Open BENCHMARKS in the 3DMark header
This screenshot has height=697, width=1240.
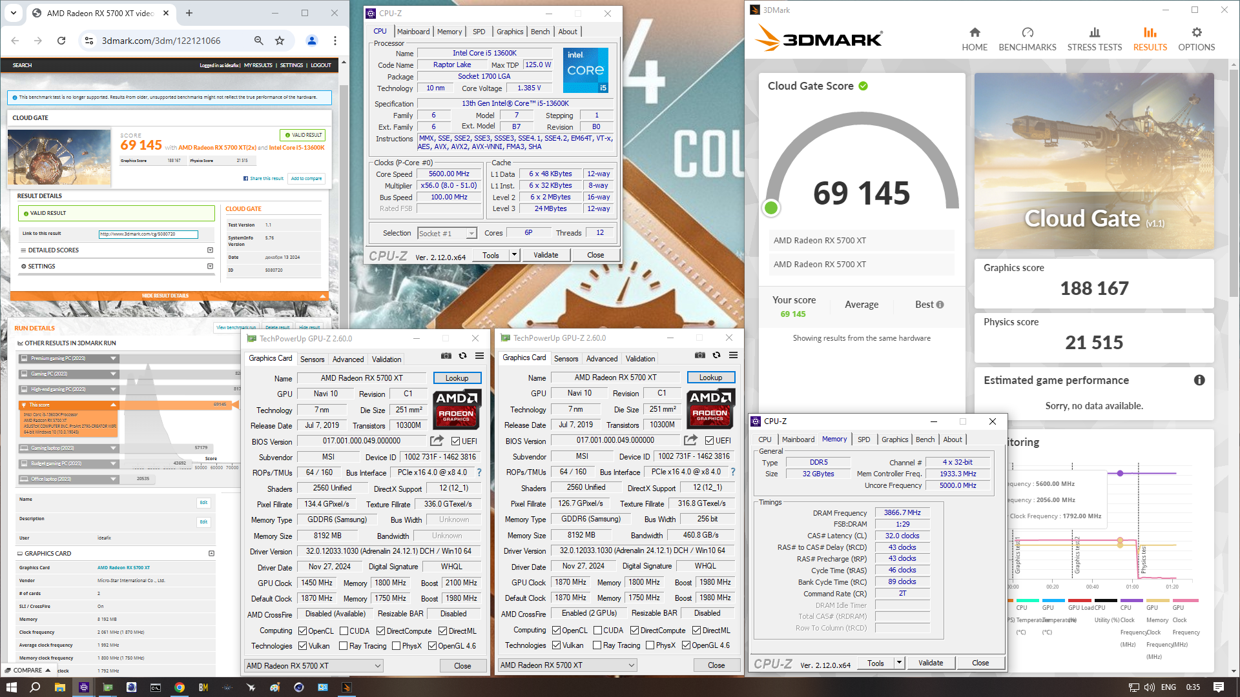[x=1028, y=39]
